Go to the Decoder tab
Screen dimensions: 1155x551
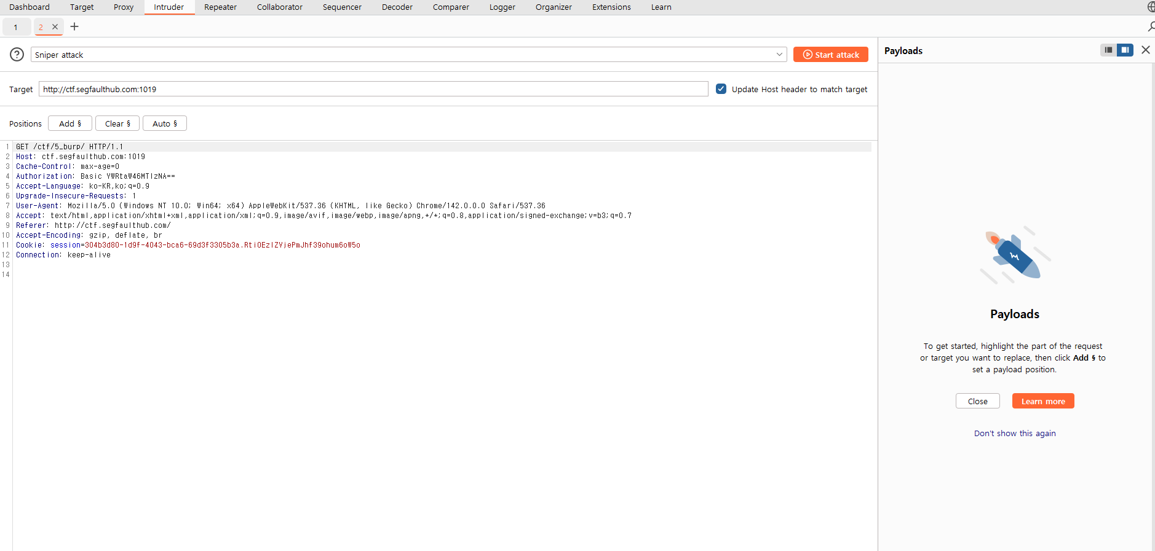point(397,7)
